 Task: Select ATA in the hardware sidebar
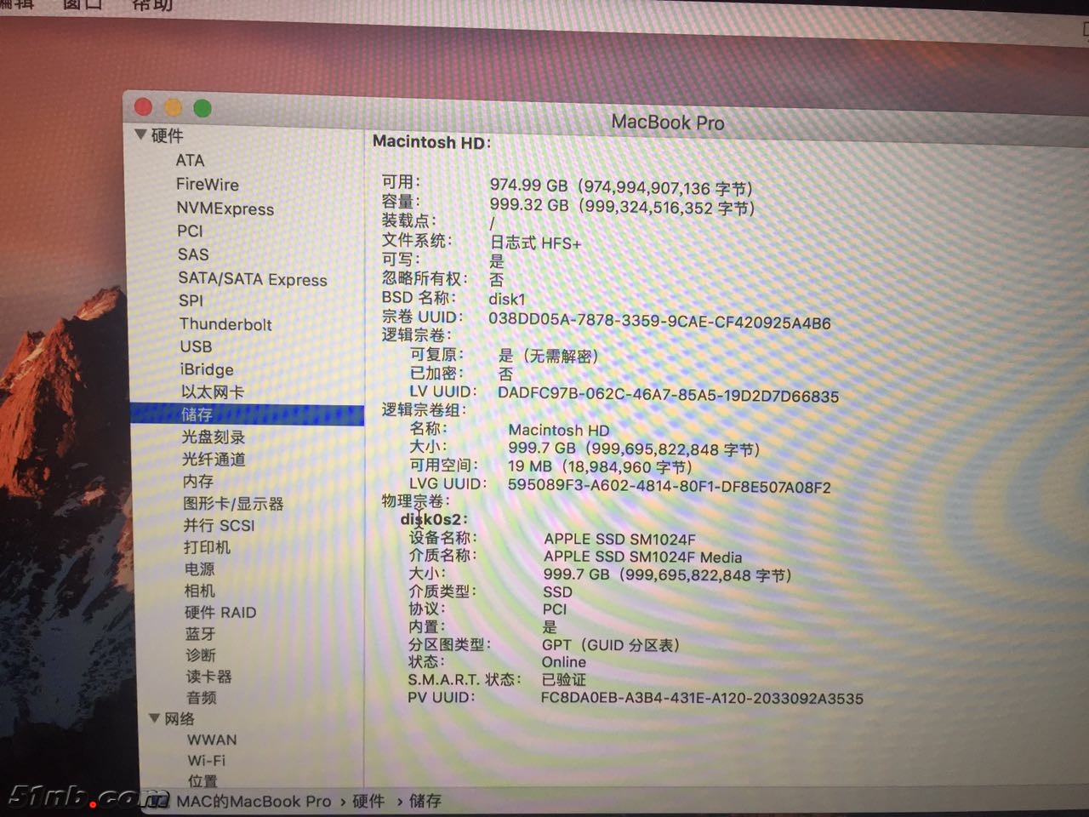click(x=190, y=160)
